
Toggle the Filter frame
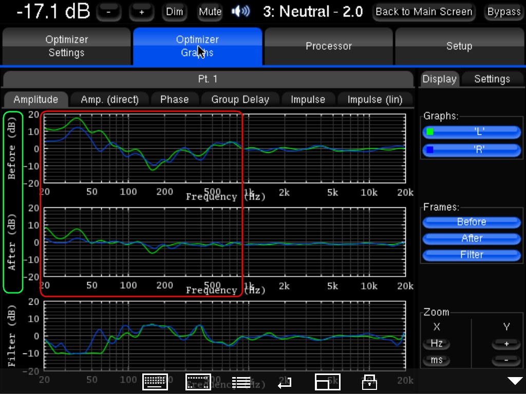click(x=472, y=254)
